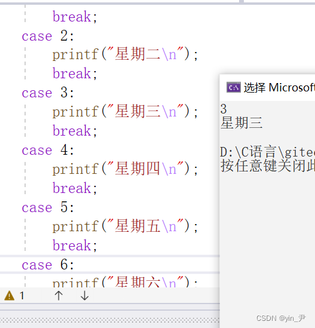
Task: Click the warning count "1"
Action: coord(22,296)
